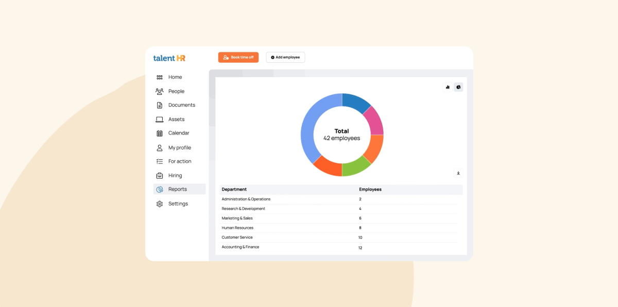Click the Reports pie chart icon
Viewport: 618px width, 307px height.
coord(160,190)
